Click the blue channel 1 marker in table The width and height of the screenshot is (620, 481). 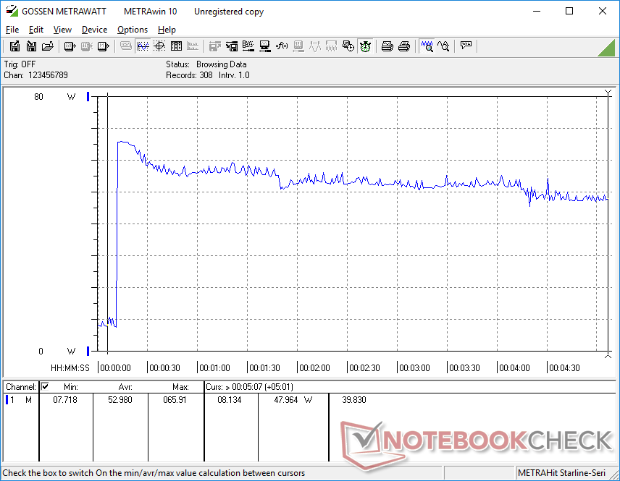click(x=7, y=400)
